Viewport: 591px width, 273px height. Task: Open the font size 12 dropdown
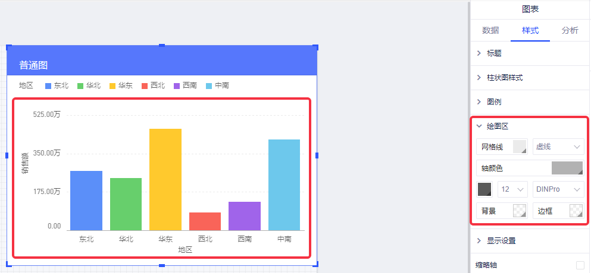512,190
